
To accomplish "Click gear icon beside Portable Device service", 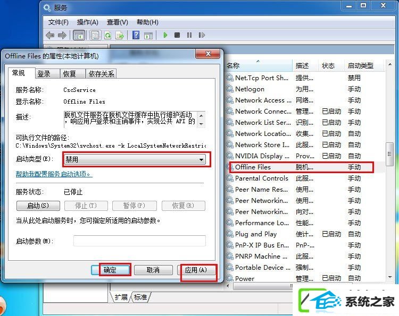I will coord(230,267).
